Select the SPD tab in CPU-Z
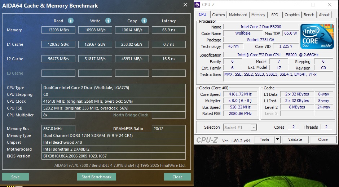Image resolution: width=339 pixels, height=187 pixels. (x=274, y=15)
